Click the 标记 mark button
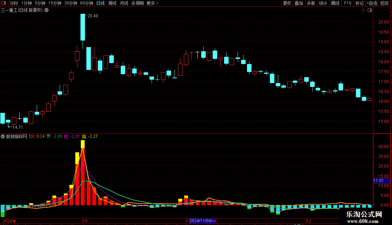Viewport: 392px width, 225px height. 359,3
